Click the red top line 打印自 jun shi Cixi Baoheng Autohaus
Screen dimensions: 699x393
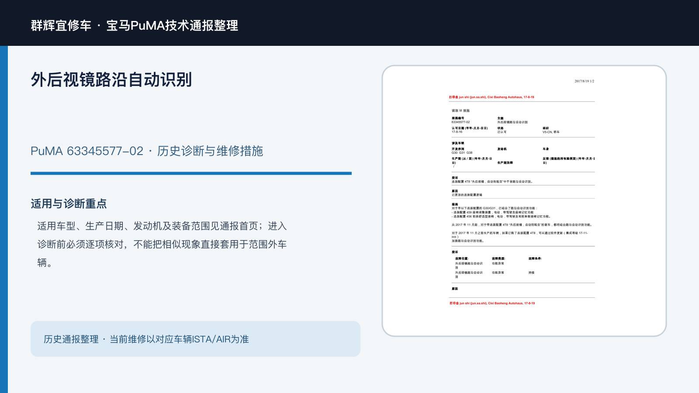(x=491, y=97)
